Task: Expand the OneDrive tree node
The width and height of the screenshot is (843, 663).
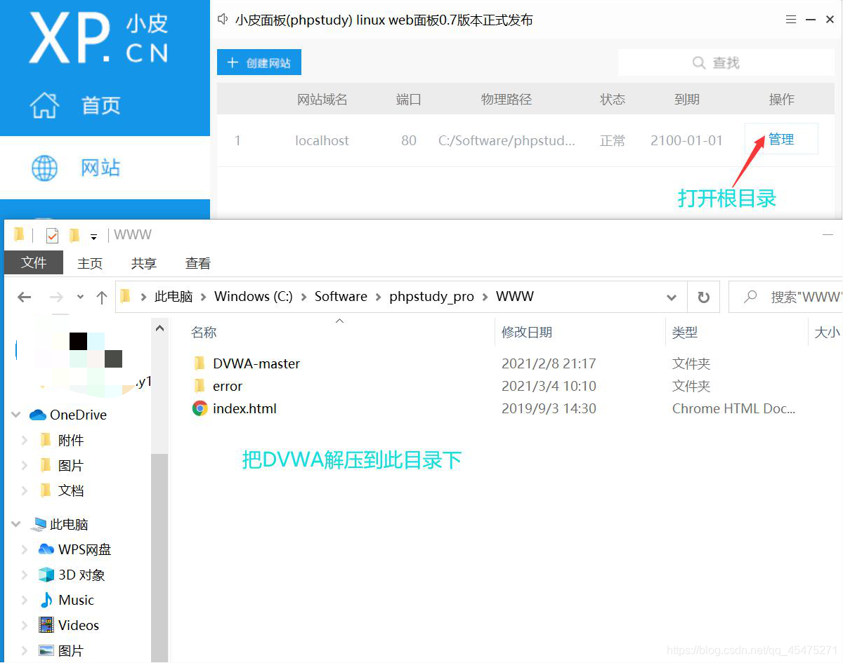Action: click(x=15, y=415)
